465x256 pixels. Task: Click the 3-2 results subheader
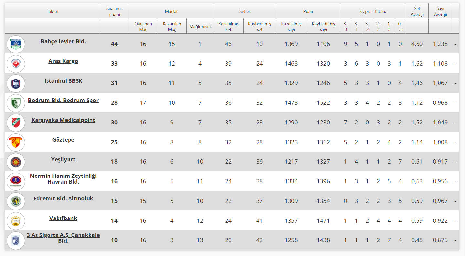pos(367,27)
